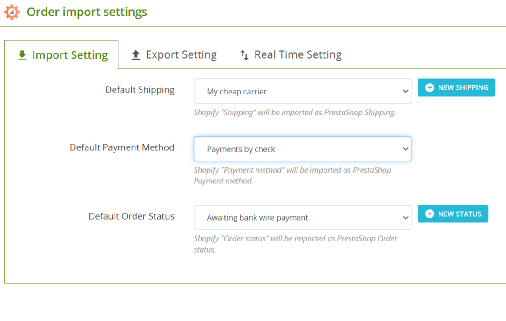Screen dimensions: 506x321
Task: Open the Default Payment Method dropdown
Action: 302,149
